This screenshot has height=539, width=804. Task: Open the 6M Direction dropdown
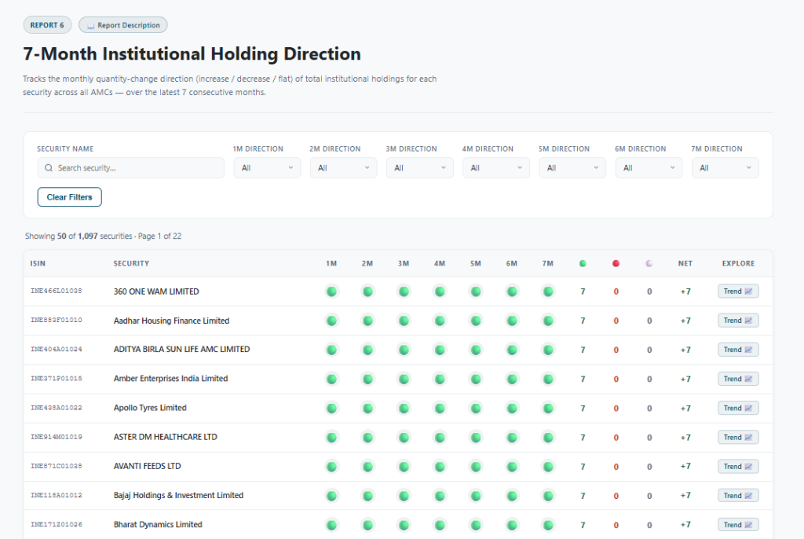tap(649, 168)
